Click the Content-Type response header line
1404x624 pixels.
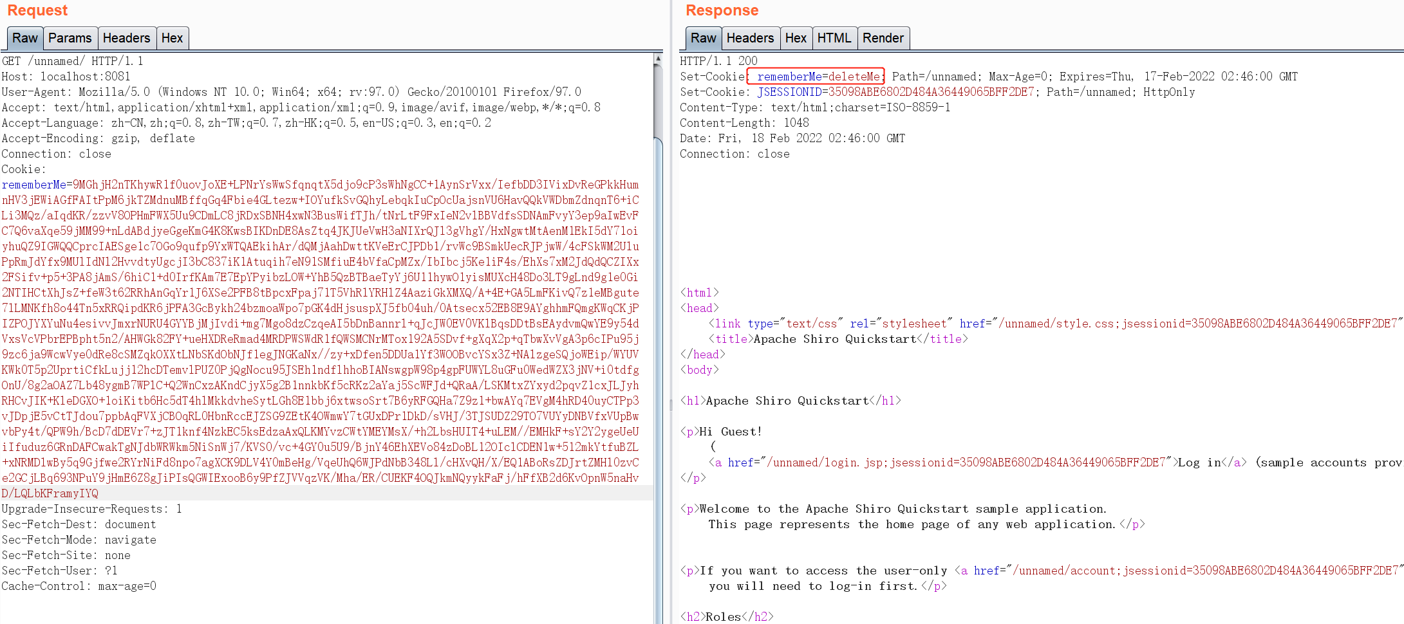click(x=815, y=107)
